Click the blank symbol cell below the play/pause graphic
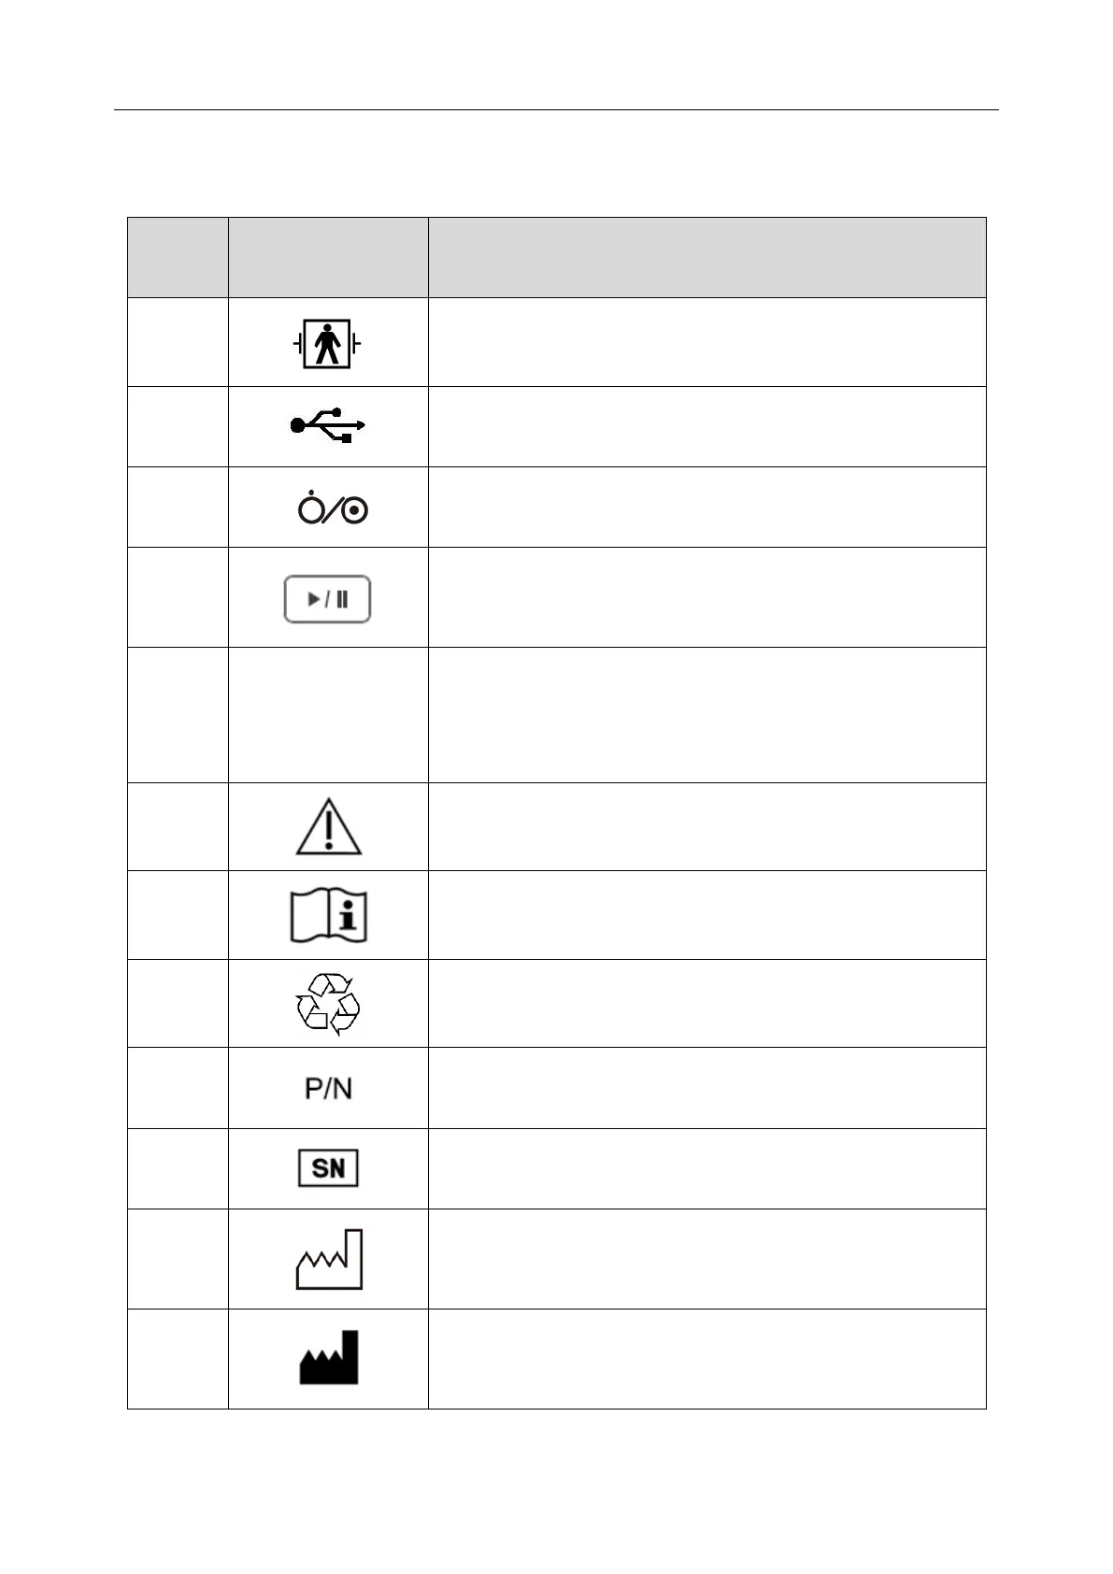The image size is (1113, 1574). click(x=328, y=715)
